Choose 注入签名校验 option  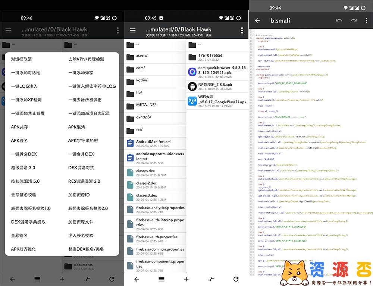click(81, 235)
